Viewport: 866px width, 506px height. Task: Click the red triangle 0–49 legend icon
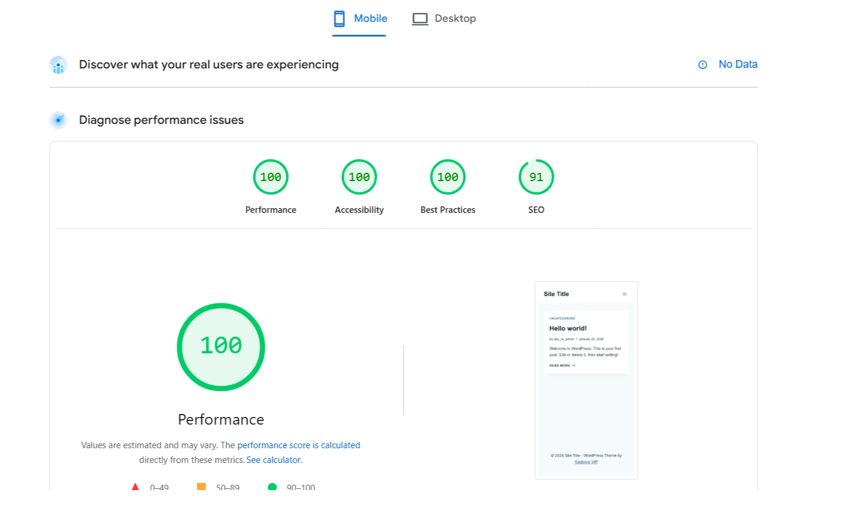(135, 487)
